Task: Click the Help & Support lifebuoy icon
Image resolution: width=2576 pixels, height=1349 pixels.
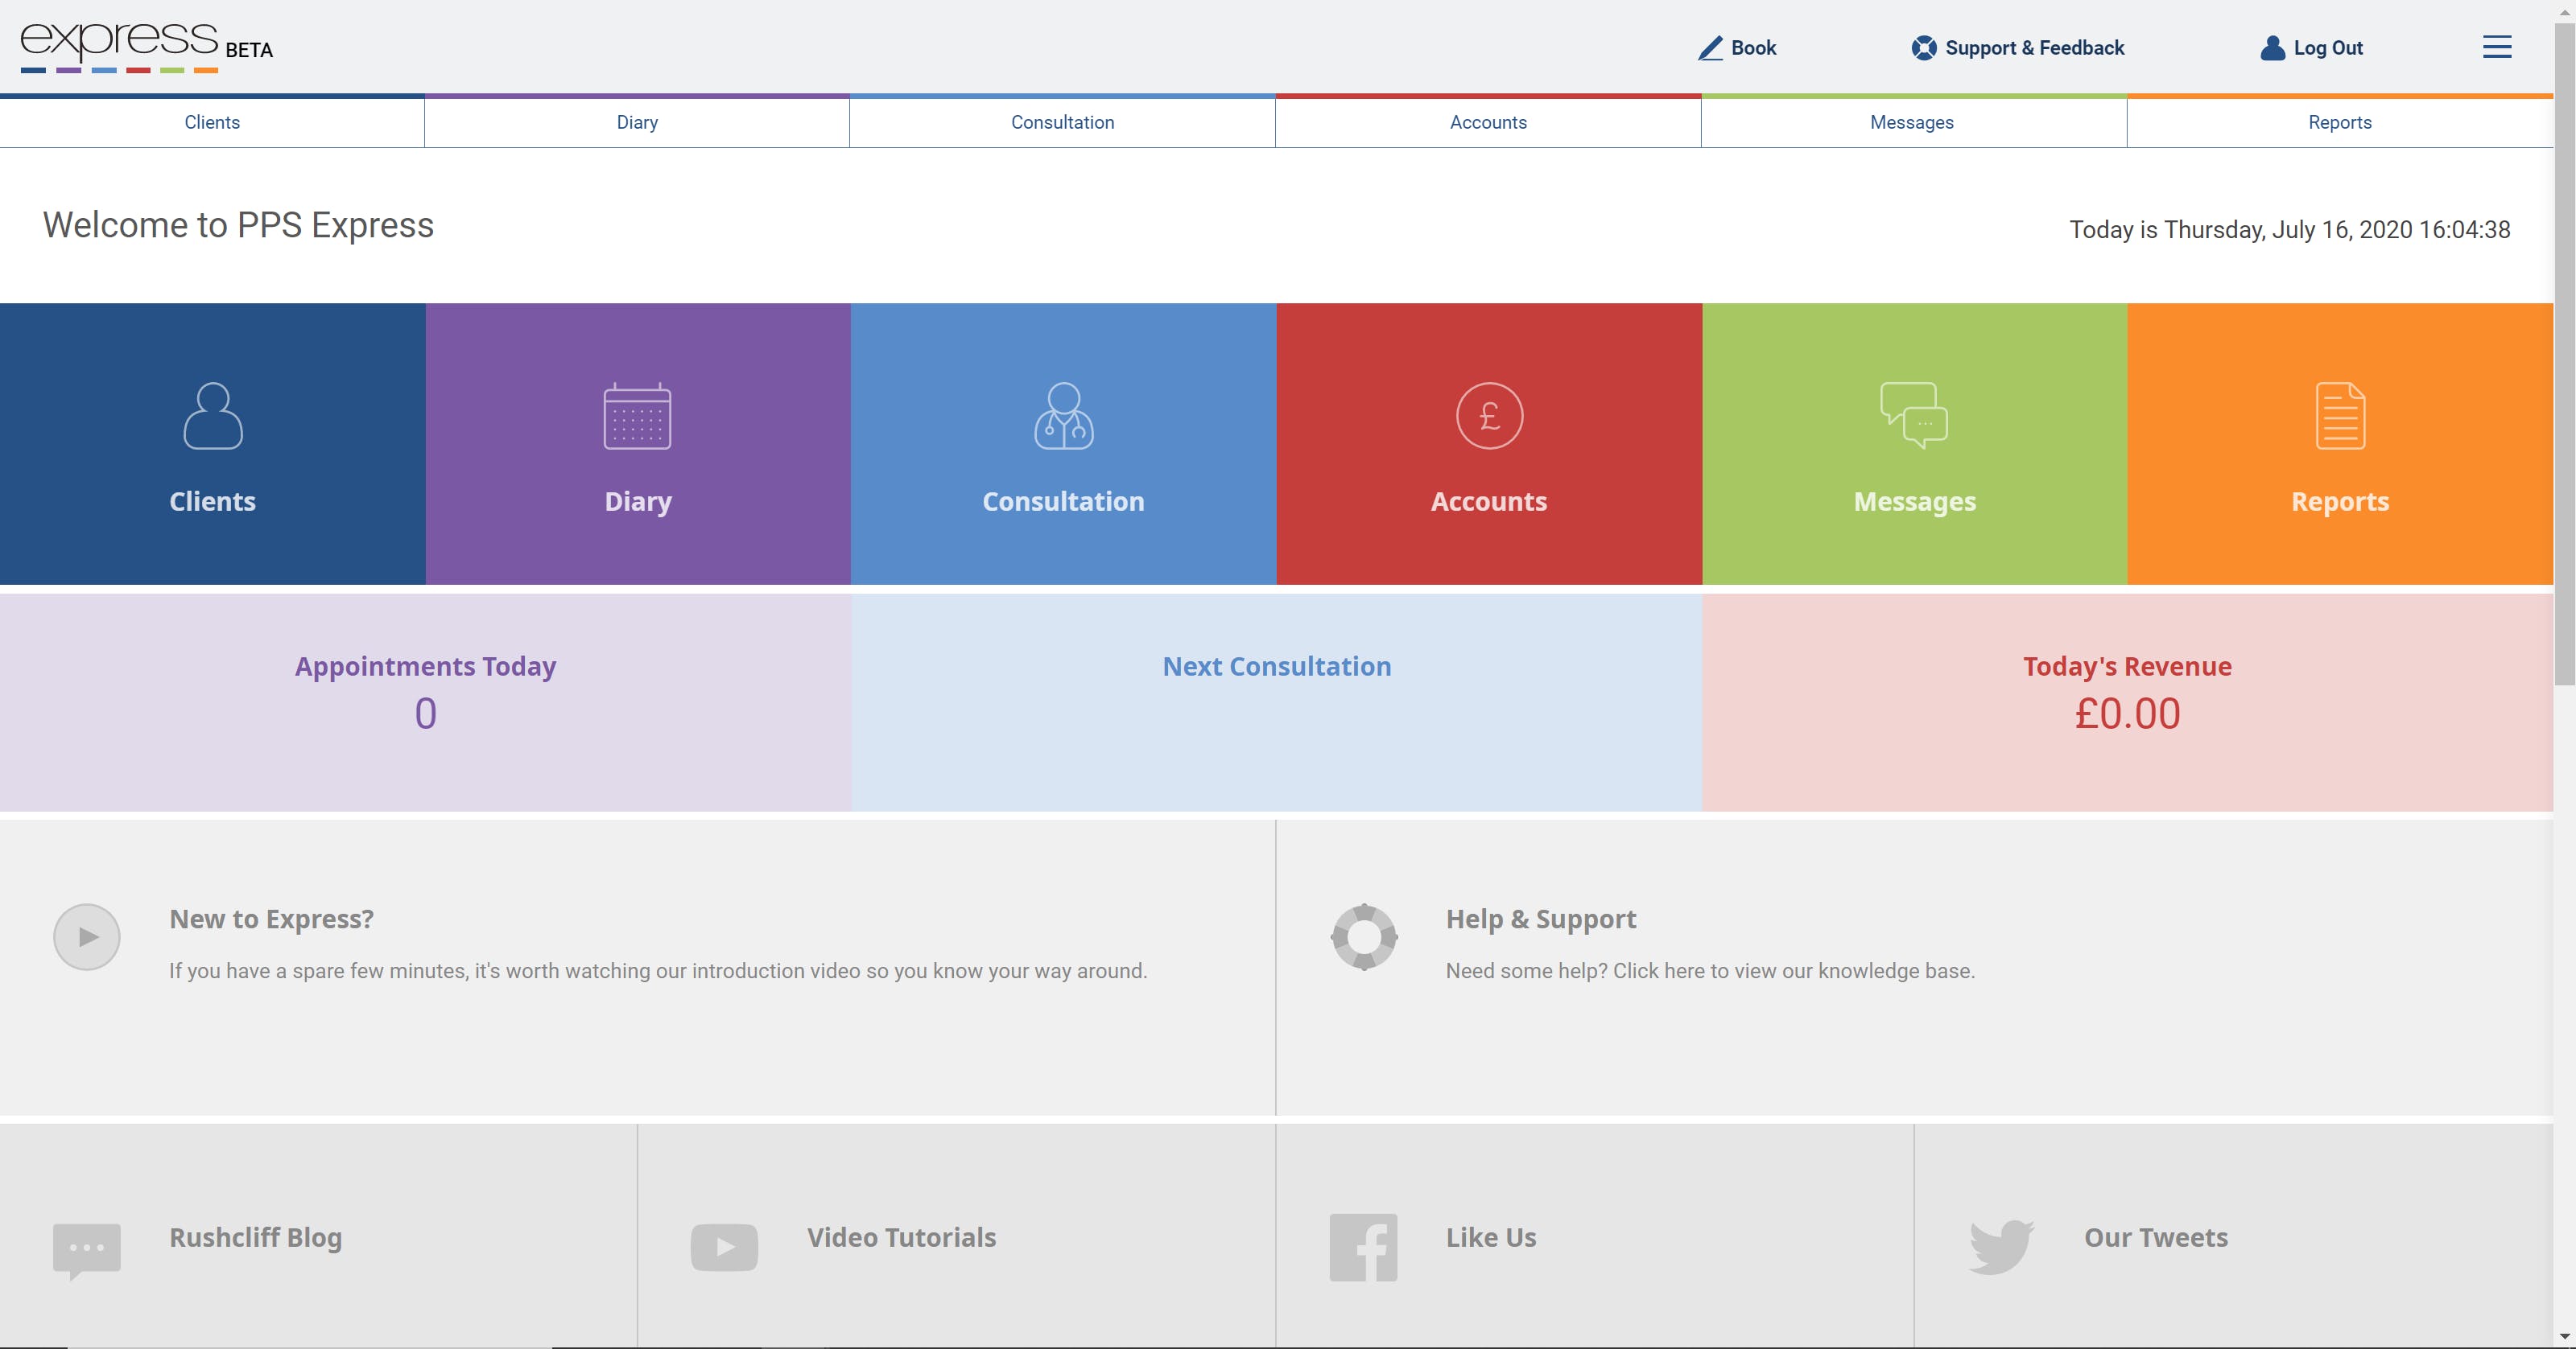Action: pos(1363,936)
